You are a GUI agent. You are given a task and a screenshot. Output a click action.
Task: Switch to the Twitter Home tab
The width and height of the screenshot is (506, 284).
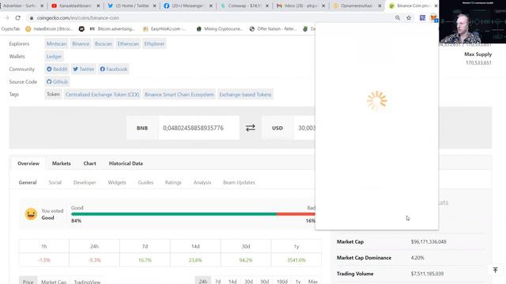pyautogui.click(x=132, y=6)
